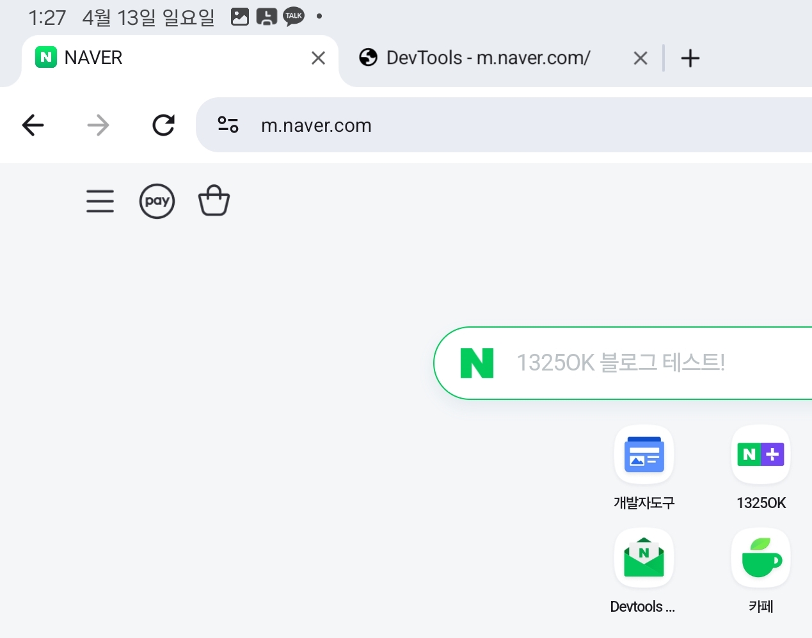The image size is (812, 638).
Task: Click the DevTools tab globe favicon
Action: coord(368,58)
